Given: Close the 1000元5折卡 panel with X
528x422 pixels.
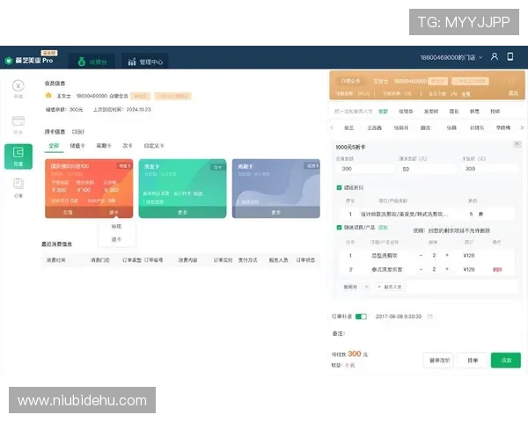Looking at the screenshot, I should [517, 144].
